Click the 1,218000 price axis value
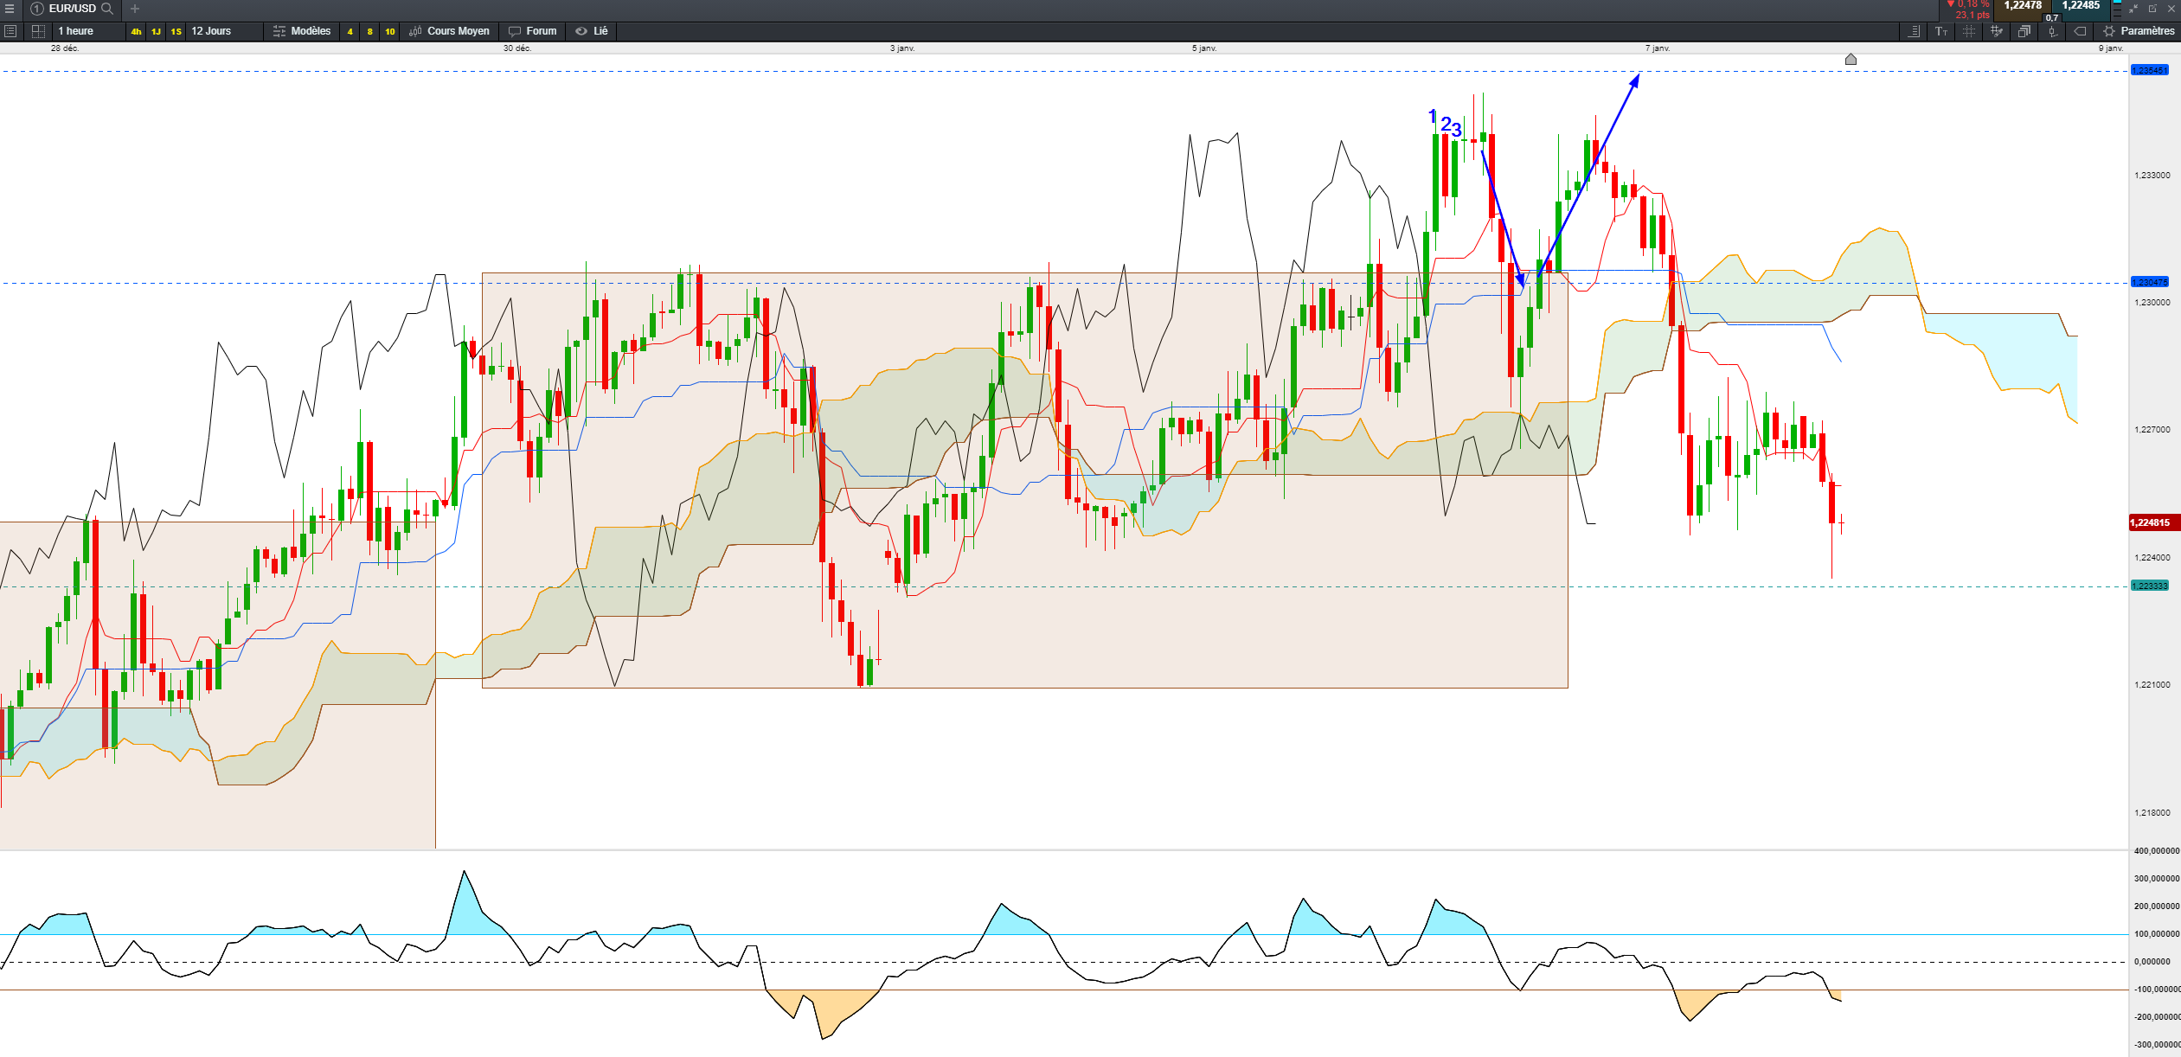 (x=2152, y=813)
